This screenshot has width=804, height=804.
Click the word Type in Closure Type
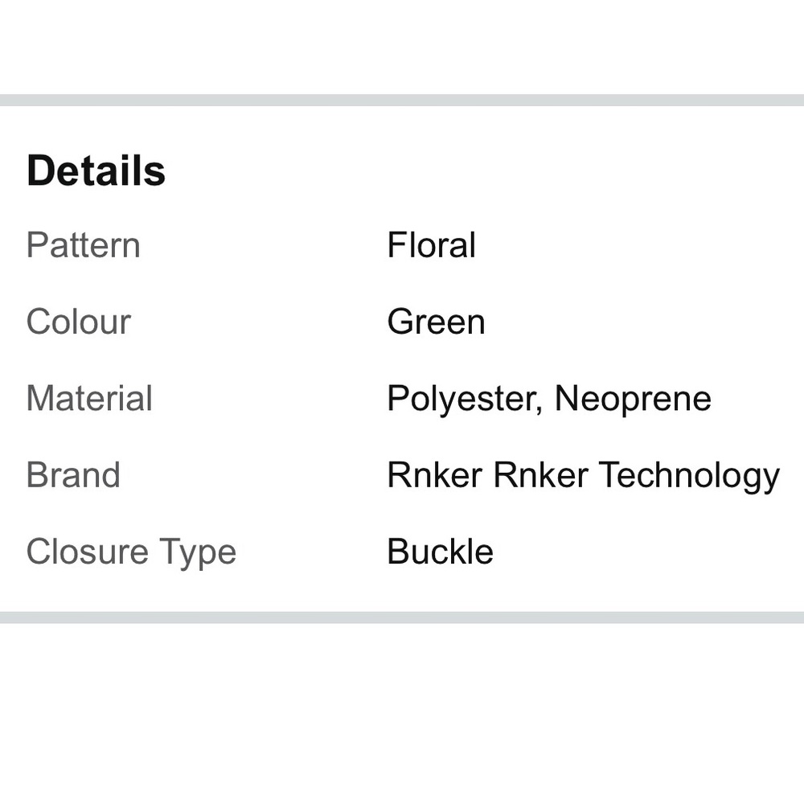pos(198,553)
